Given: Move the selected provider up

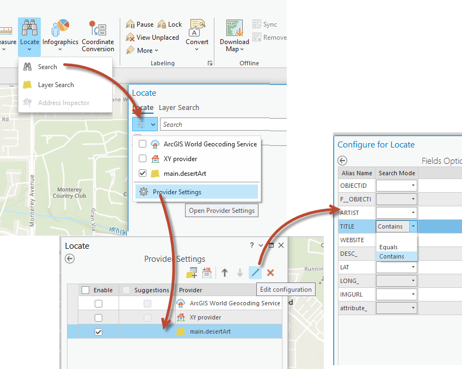Looking at the screenshot, I should click(x=225, y=273).
